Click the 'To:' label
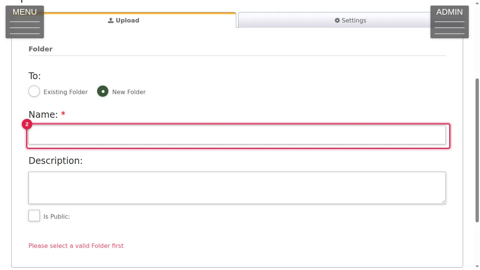Image resolution: width=480 pixels, height=270 pixels. pos(34,76)
